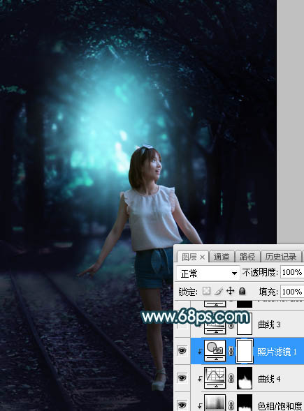Toggle lock position move icon
The image size is (304, 411).
click(x=230, y=291)
